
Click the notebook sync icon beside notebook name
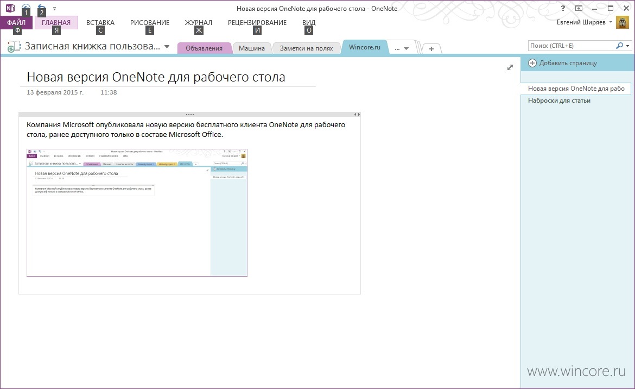coord(14,46)
